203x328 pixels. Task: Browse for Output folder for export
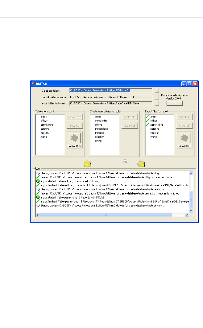tap(157, 97)
